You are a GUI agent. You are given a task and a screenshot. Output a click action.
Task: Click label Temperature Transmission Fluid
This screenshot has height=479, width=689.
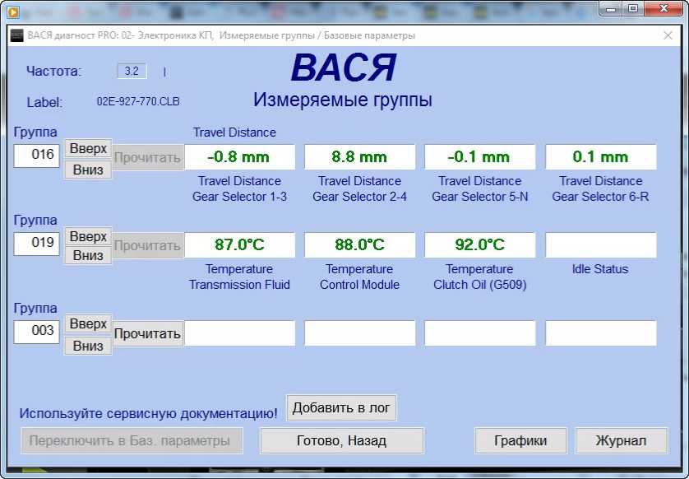[x=239, y=277]
